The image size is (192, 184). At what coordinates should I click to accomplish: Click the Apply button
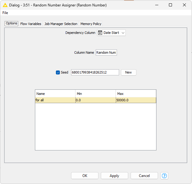click(115, 176)
